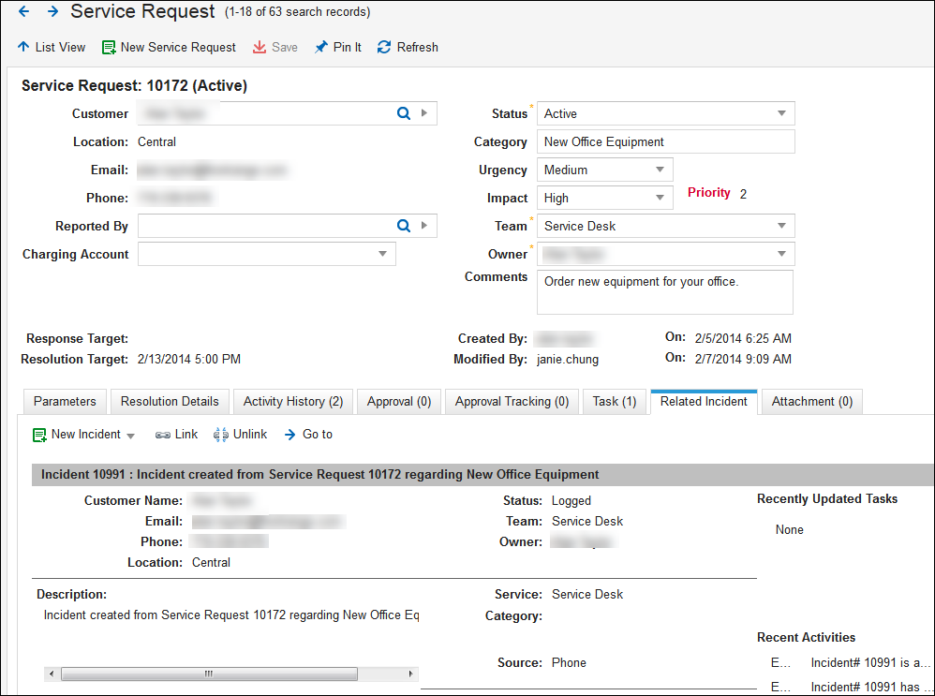The height and width of the screenshot is (696, 935).
Task: Click the List View link
Action: click(51, 47)
